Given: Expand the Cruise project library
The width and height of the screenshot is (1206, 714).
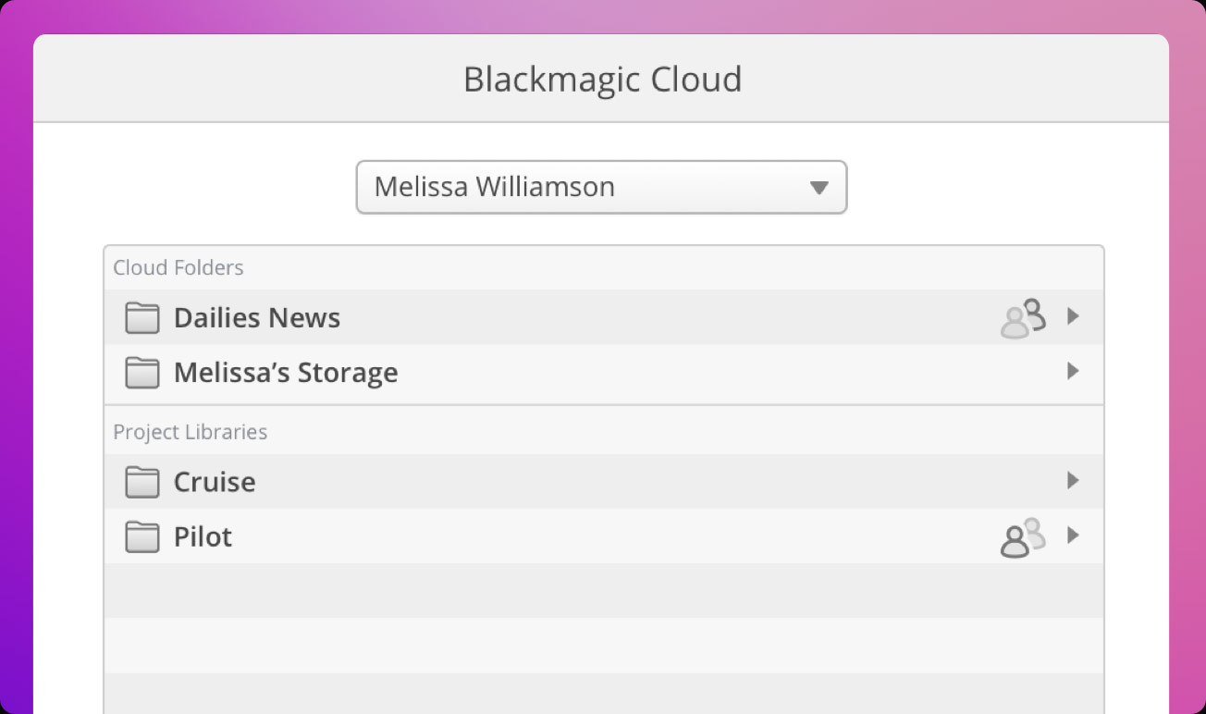Looking at the screenshot, I should (x=1073, y=480).
